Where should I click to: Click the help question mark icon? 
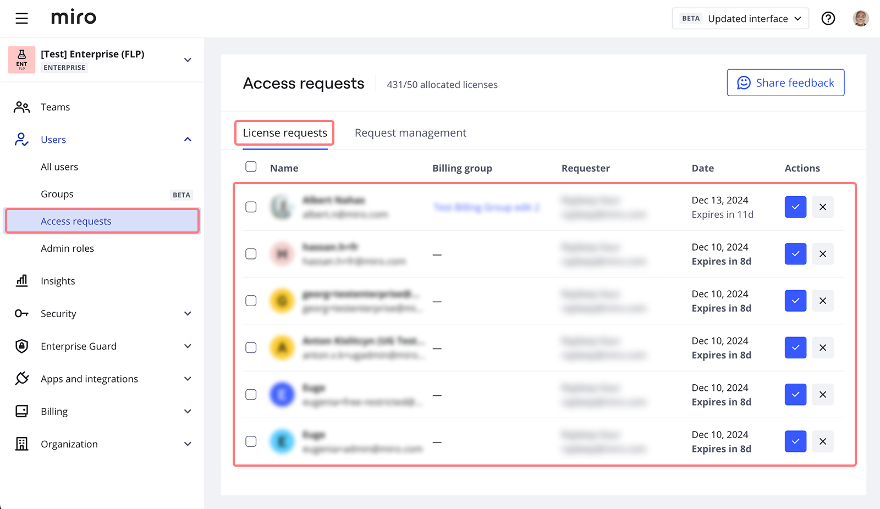[828, 19]
